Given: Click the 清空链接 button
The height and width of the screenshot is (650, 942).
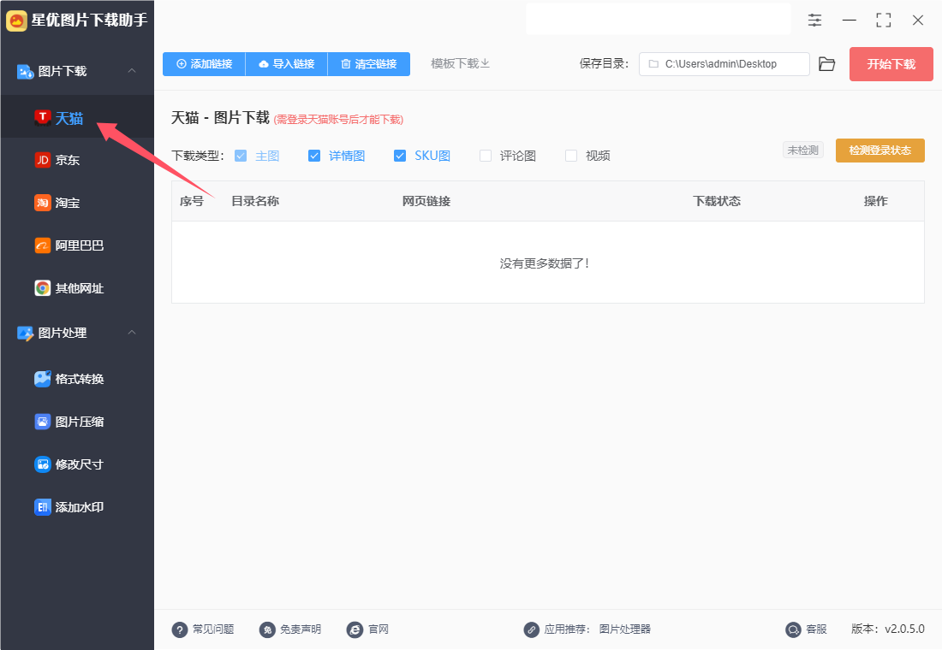Looking at the screenshot, I should point(369,64).
